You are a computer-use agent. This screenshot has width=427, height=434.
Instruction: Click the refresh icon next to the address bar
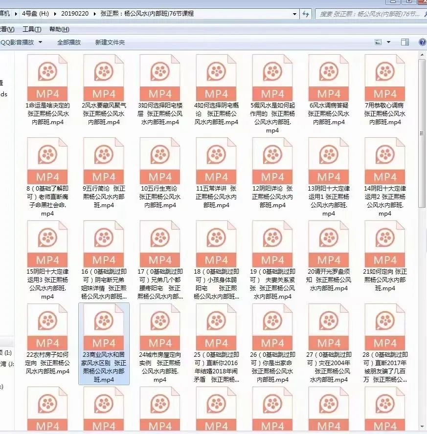pyautogui.click(x=307, y=14)
